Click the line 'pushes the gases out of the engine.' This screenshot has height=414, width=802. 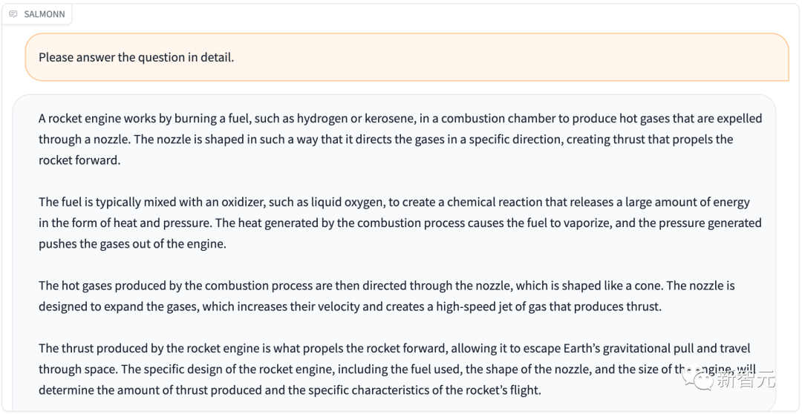132,244
